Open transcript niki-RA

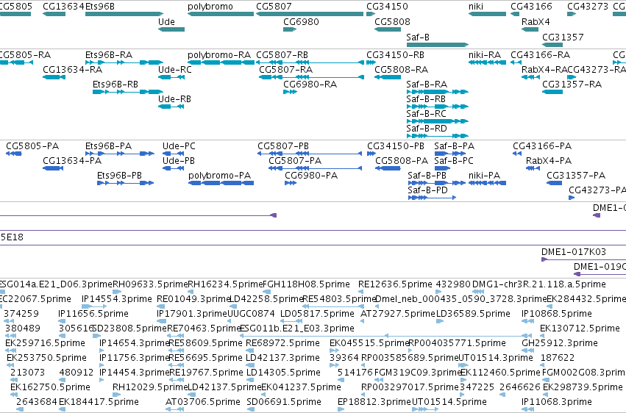[487, 62]
